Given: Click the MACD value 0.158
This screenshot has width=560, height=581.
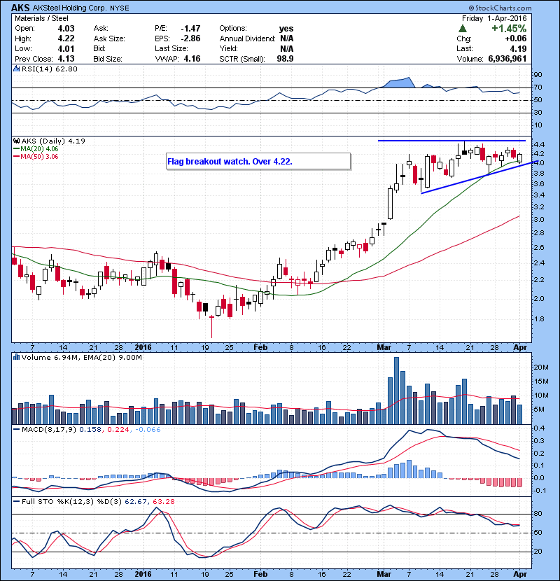Looking at the screenshot, I should tap(90, 430).
